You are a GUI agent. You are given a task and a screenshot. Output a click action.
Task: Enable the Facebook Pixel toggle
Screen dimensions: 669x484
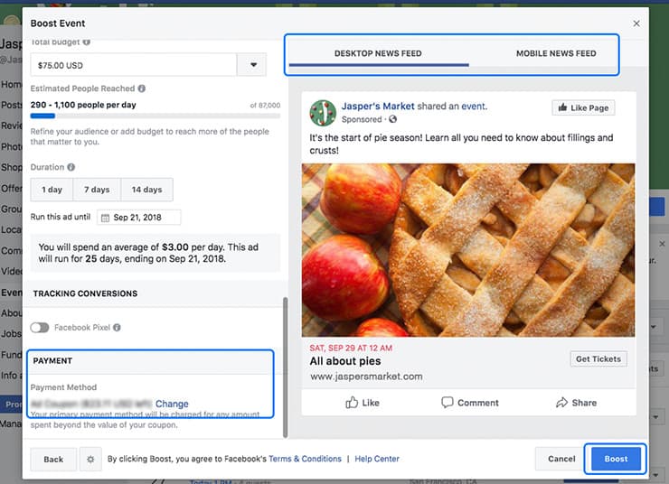(x=40, y=328)
